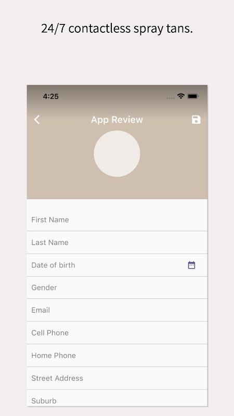Click the save disk icon
The width and height of the screenshot is (234, 416).
click(x=196, y=120)
